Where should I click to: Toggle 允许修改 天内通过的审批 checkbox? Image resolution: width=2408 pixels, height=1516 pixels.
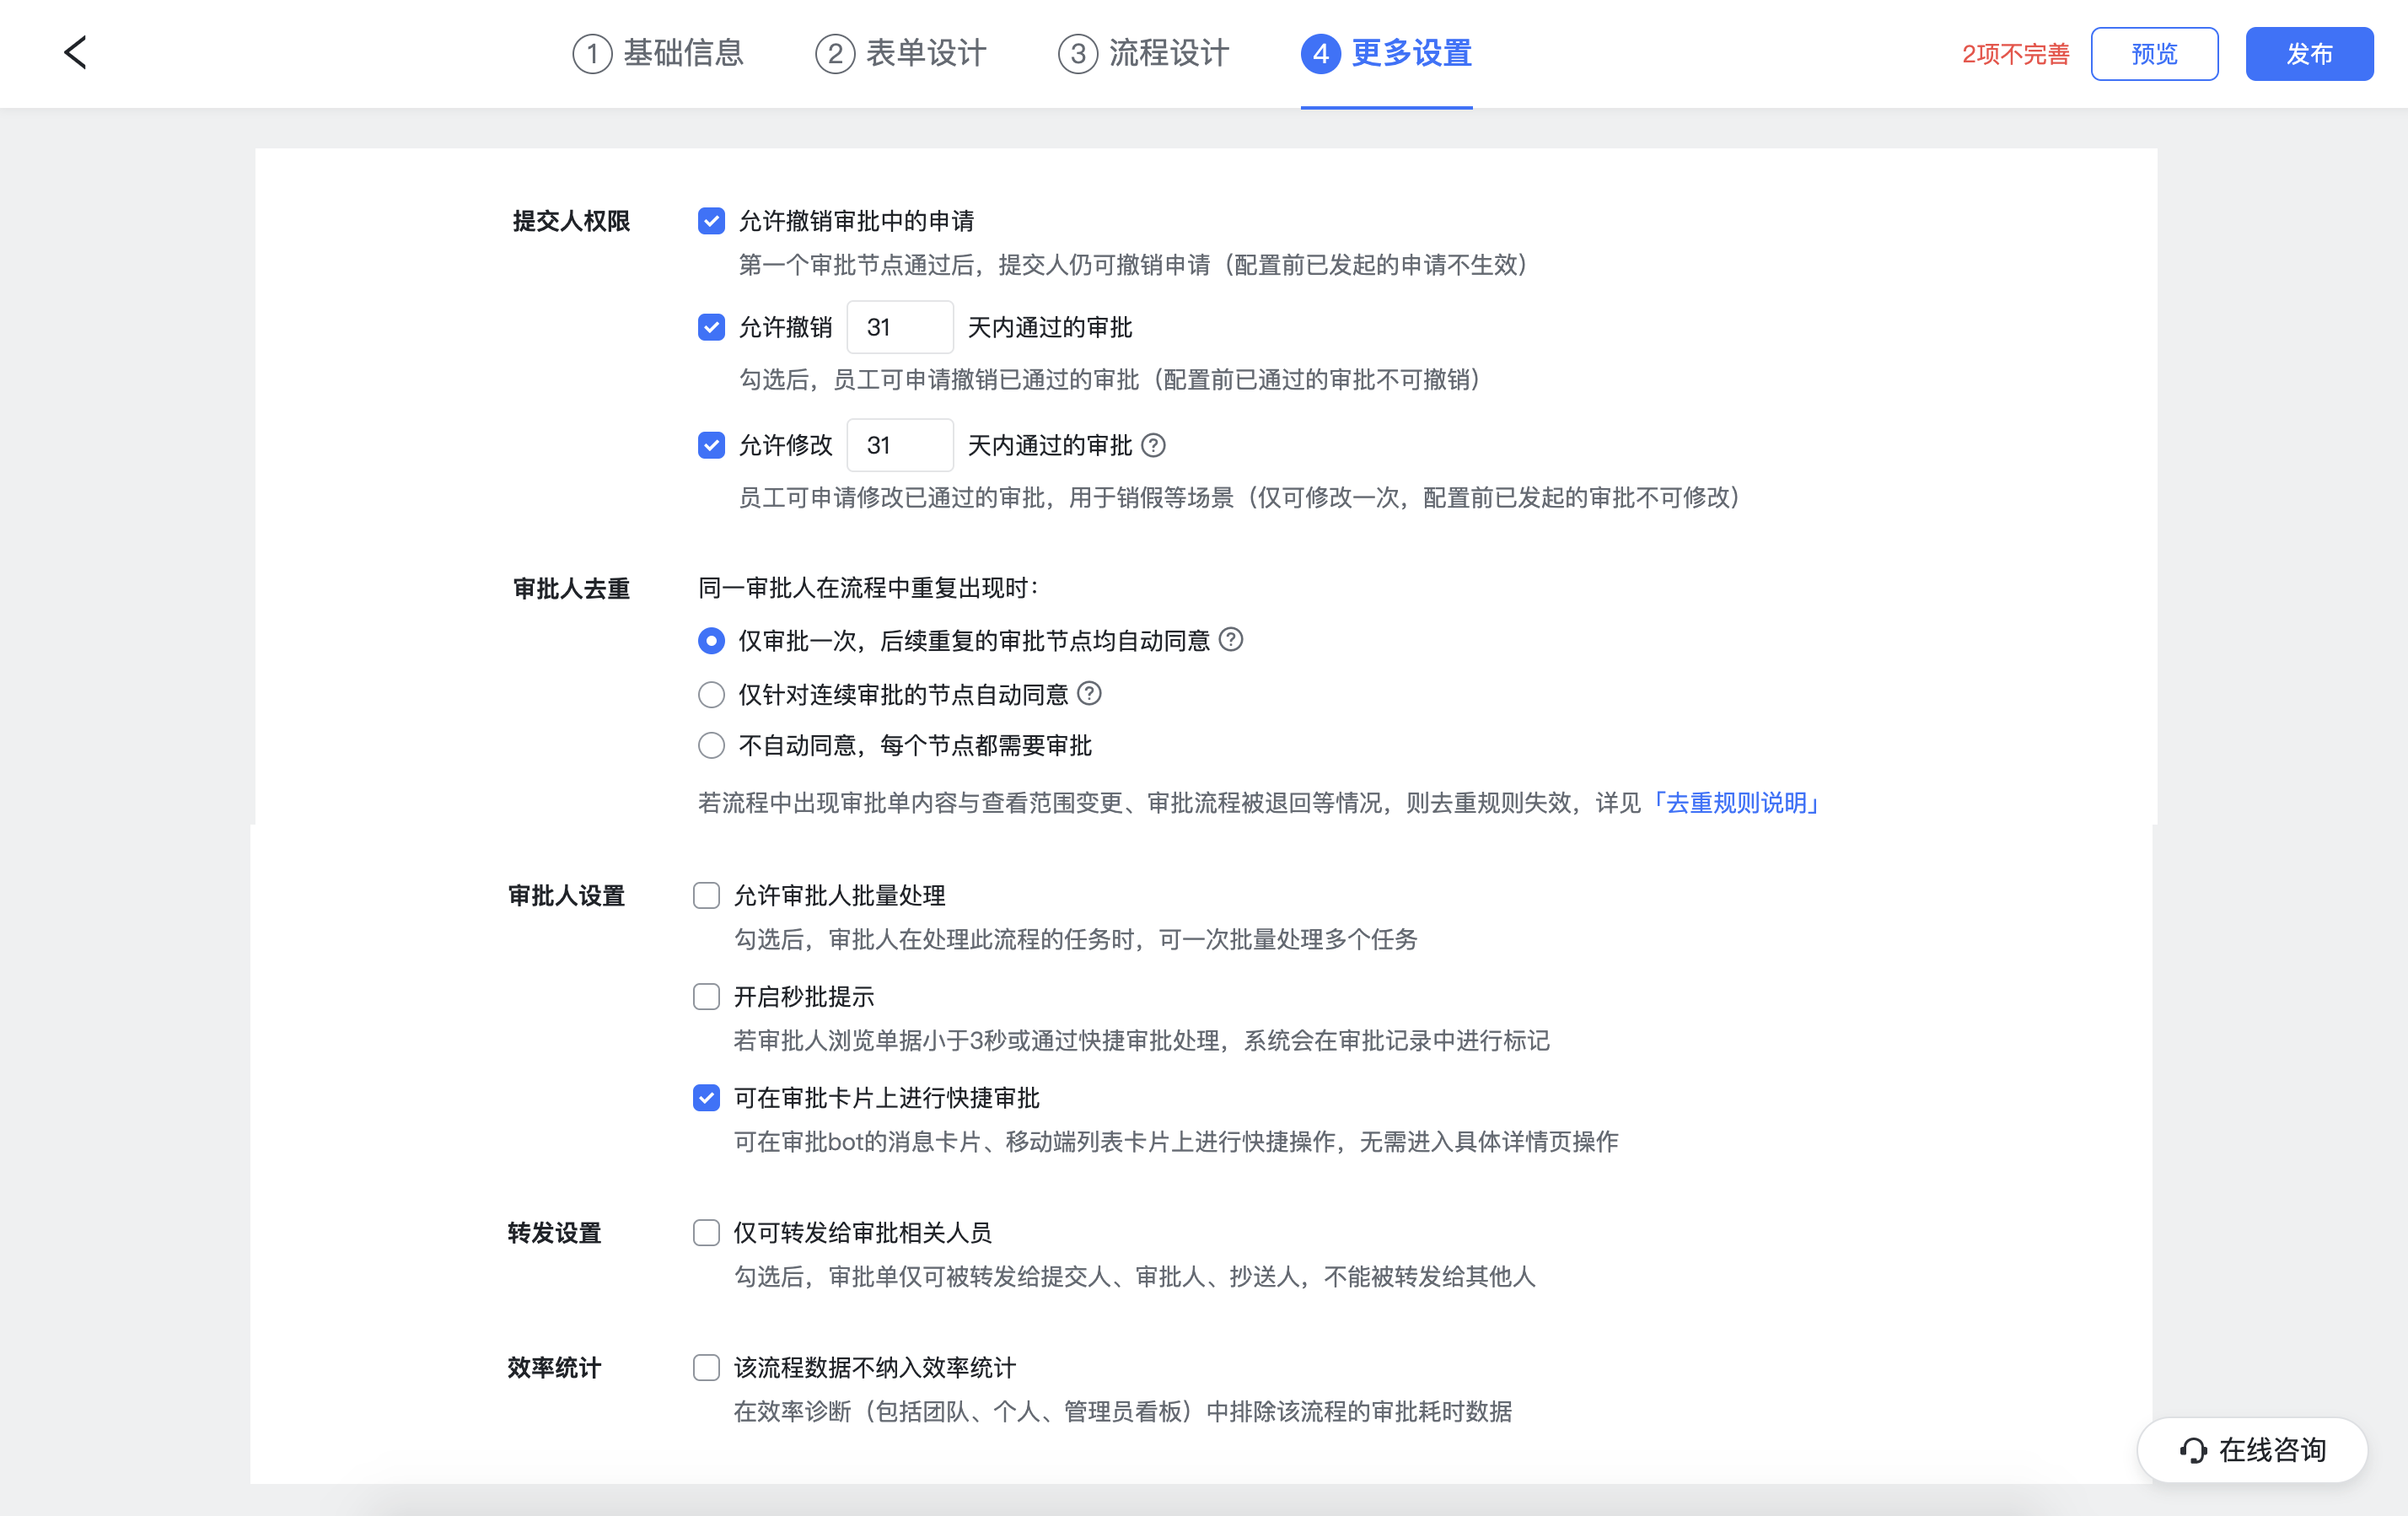pyautogui.click(x=711, y=445)
